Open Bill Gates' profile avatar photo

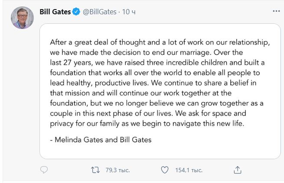[x=22, y=18]
